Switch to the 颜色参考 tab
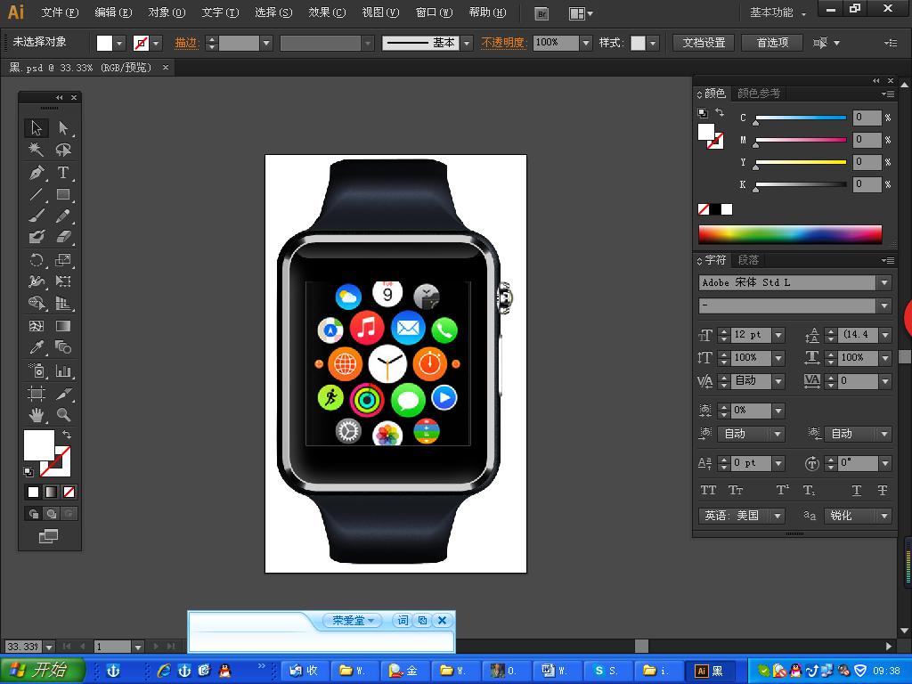This screenshot has height=684, width=912. pyautogui.click(x=759, y=93)
